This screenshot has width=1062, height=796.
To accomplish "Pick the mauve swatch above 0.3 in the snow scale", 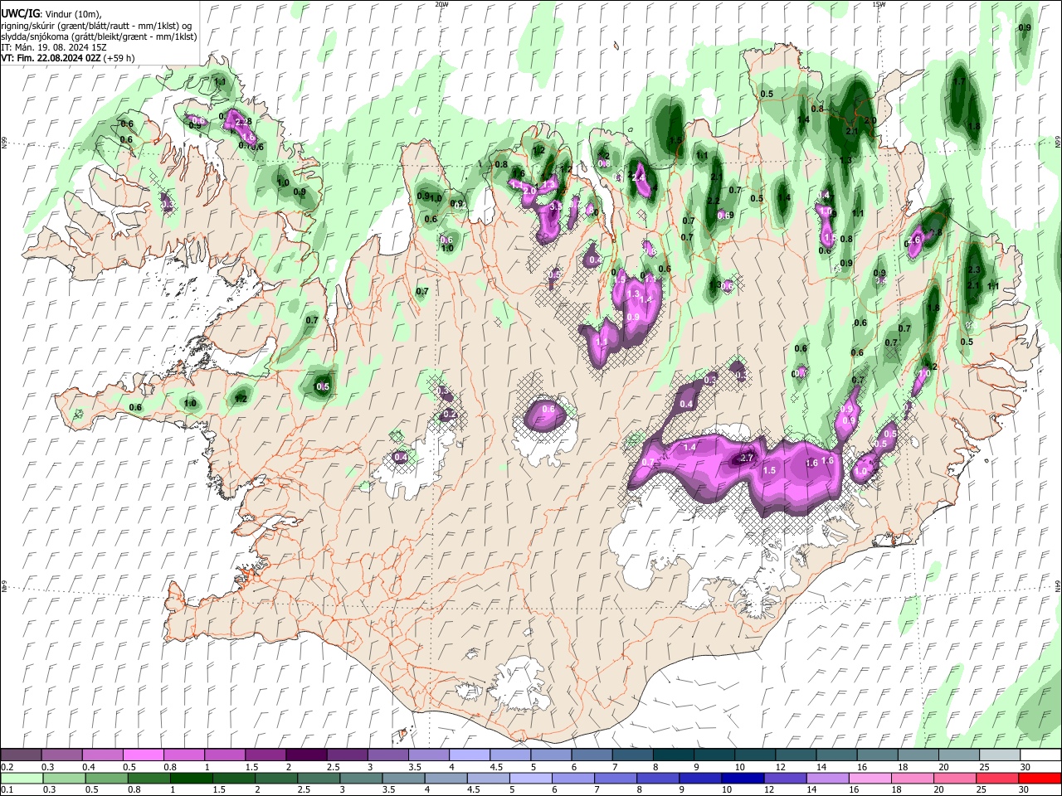I will (x=61, y=755).
